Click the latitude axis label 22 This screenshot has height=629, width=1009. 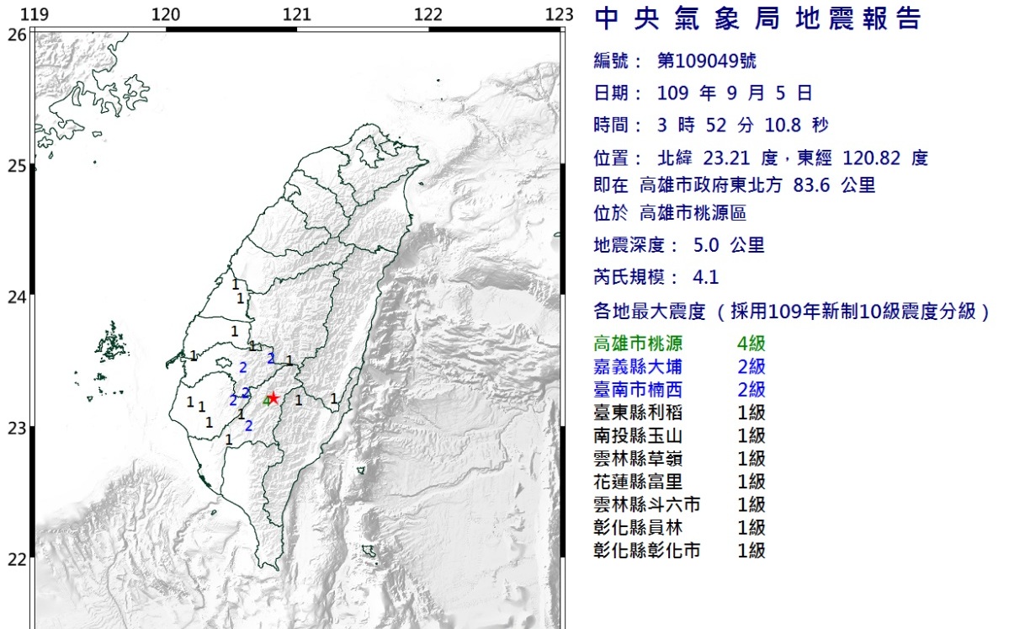[x=16, y=559]
